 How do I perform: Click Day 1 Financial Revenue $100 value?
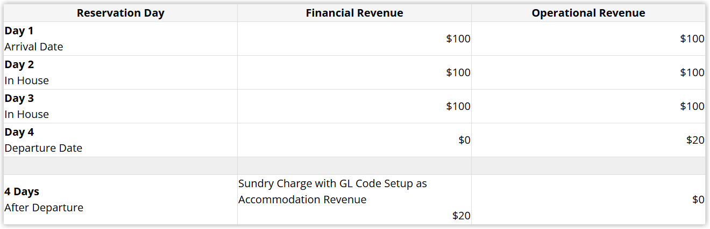458,39
